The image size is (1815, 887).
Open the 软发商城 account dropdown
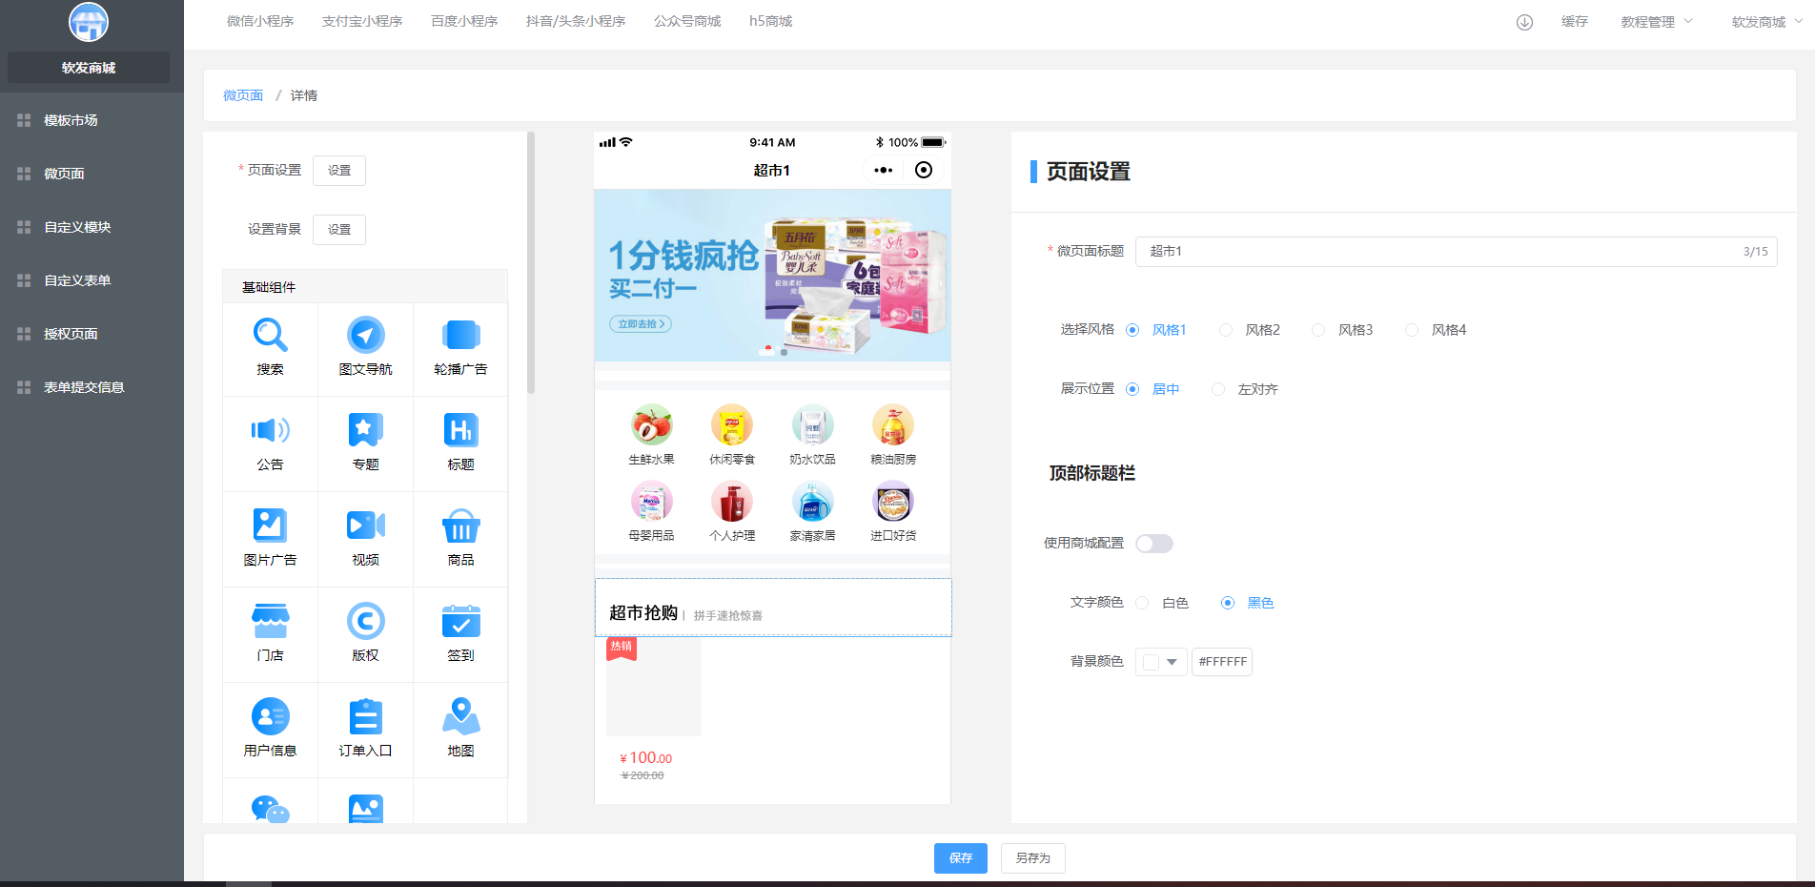[x=1765, y=22]
